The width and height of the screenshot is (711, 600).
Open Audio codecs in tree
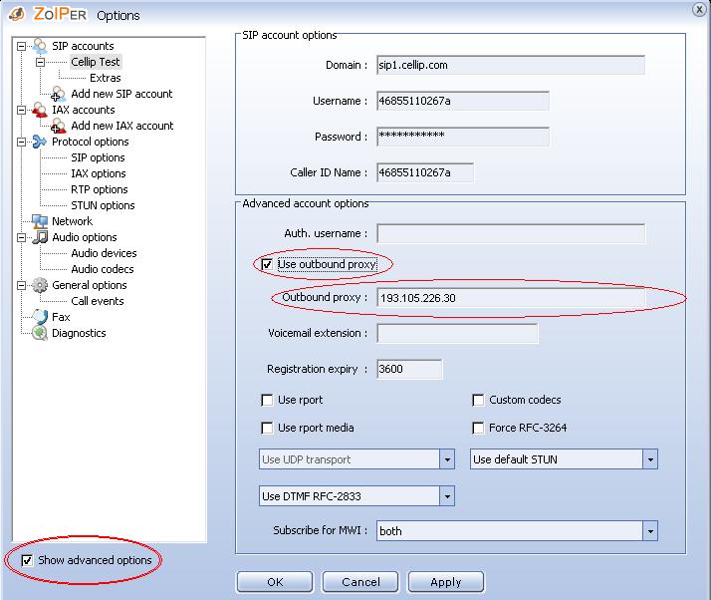(102, 269)
